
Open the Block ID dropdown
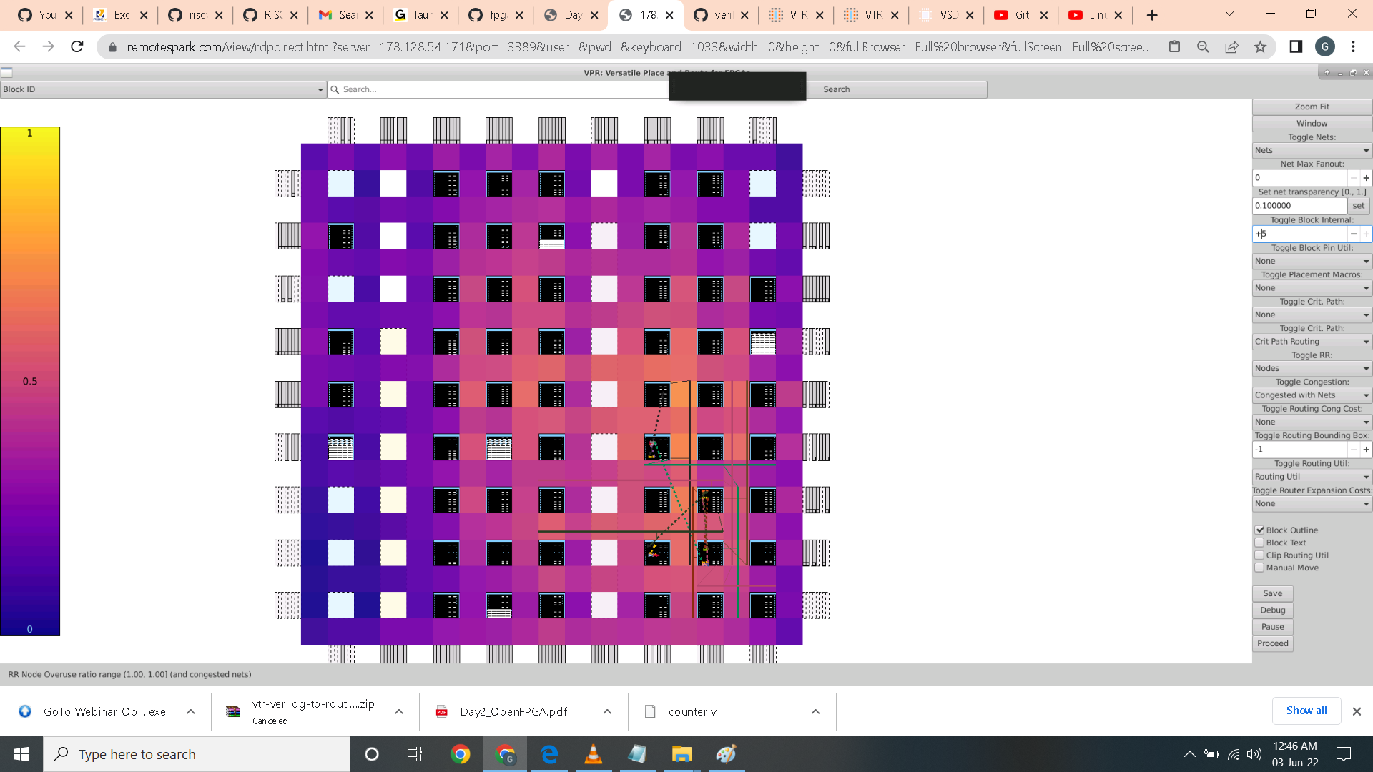tap(163, 89)
